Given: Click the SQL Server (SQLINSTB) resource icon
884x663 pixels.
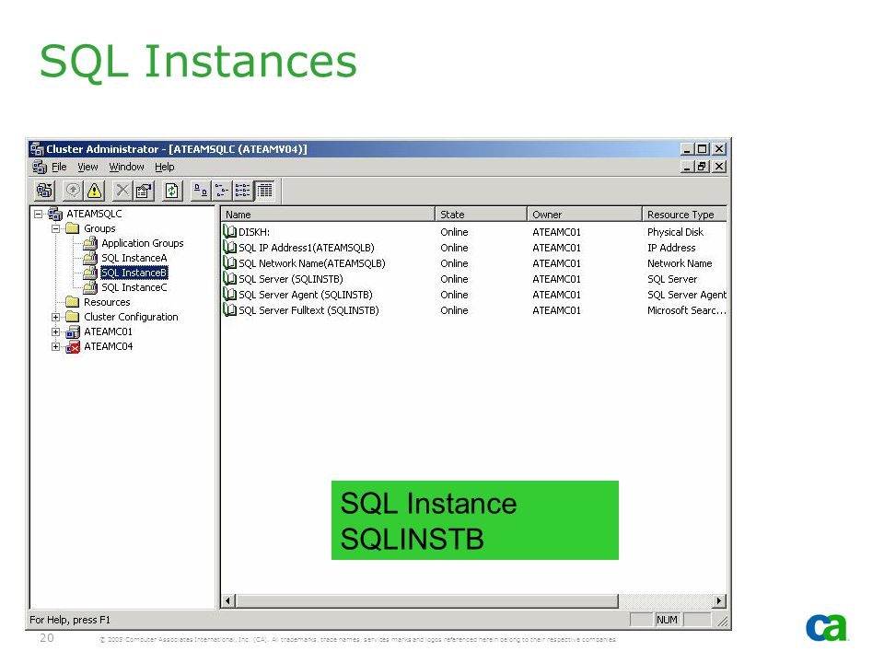Looking at the screenshot, I should (229, 279).
